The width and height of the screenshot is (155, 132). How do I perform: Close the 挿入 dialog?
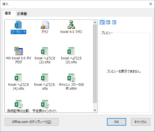tap(151, 4)
